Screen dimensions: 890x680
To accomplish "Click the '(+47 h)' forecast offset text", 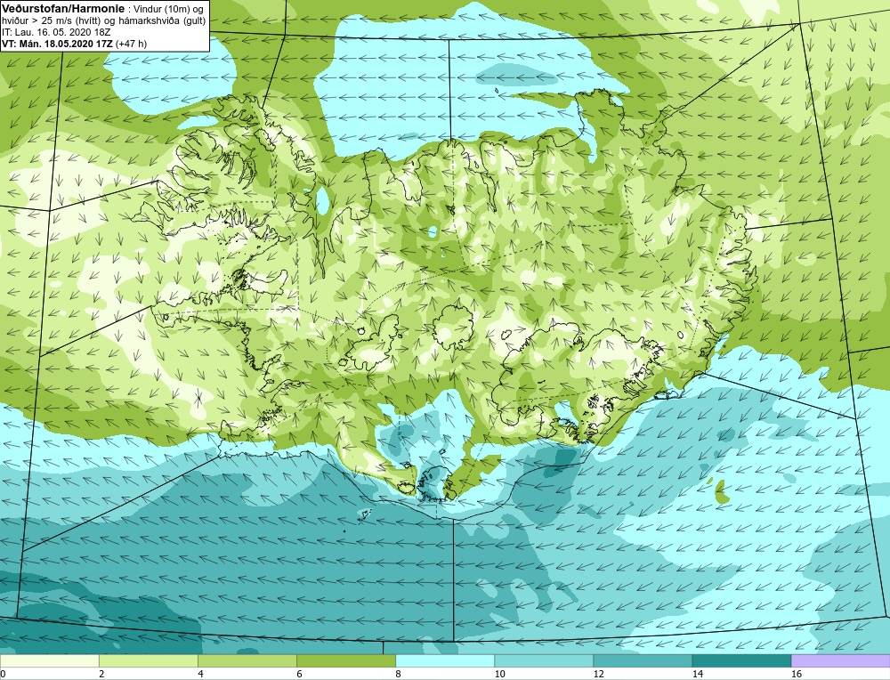I will click(131, 44).
